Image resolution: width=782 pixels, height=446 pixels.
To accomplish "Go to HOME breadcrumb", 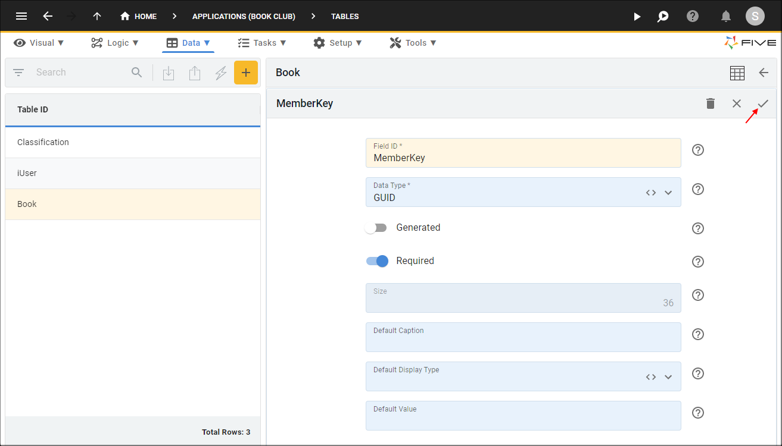I will click(138, 17).
